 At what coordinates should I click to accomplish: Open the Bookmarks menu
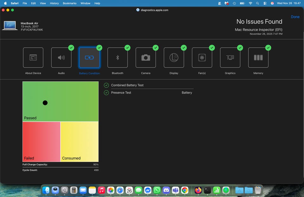pyautogui.click(x=69, y=3)
